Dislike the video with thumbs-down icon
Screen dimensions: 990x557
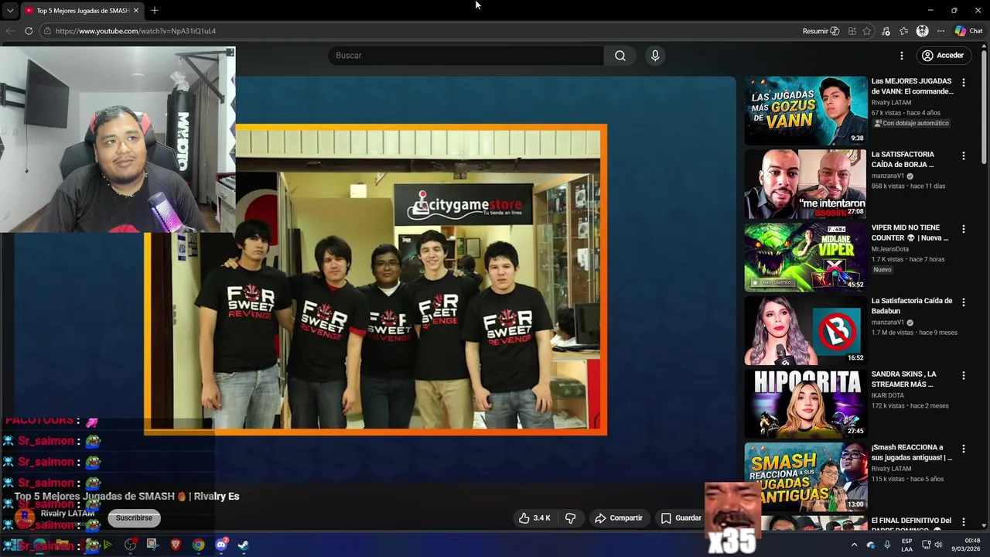(571, 518)
